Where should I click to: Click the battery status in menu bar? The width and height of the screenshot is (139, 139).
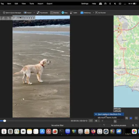[x=132, y=3]
